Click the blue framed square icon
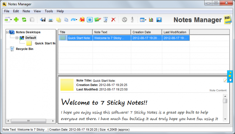Image resolution: width=235 pixels, height=134 pixels. tap(90, 20)
